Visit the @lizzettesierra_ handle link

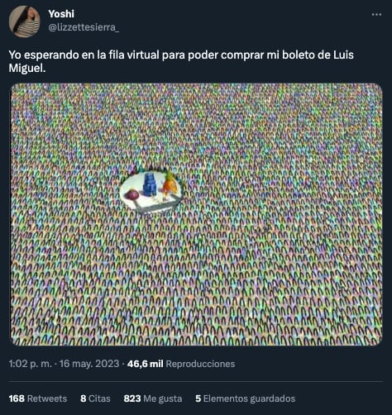point(84,27)
